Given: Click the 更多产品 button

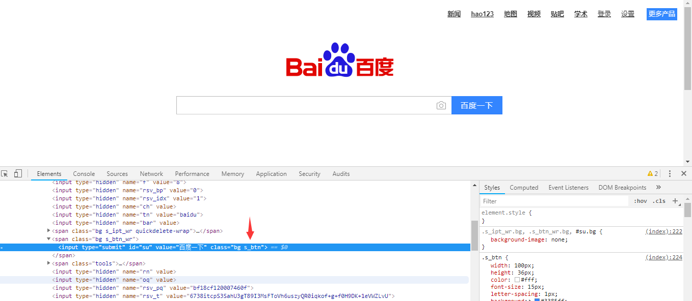Looking at the screenshot, I should tap(662, 14).
